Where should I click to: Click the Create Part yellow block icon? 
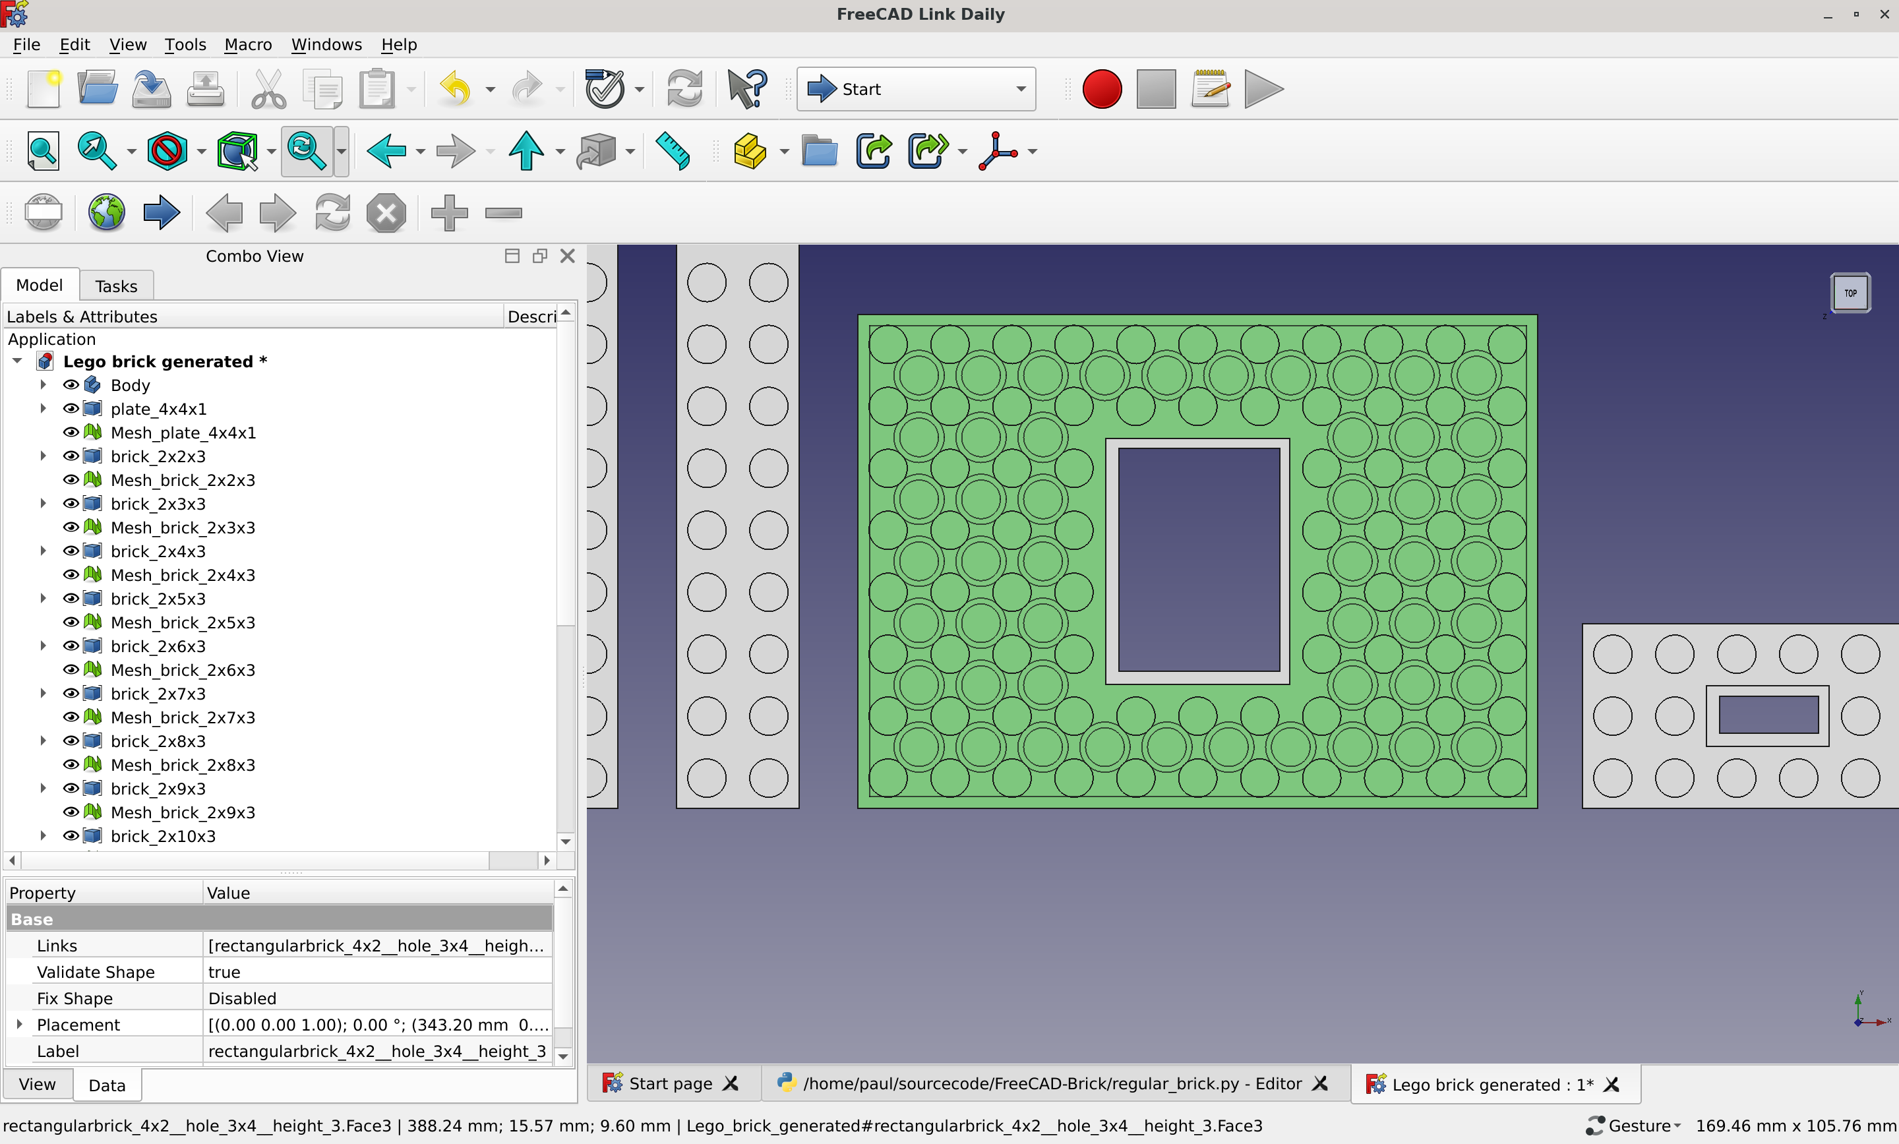(x=749, y=151)
